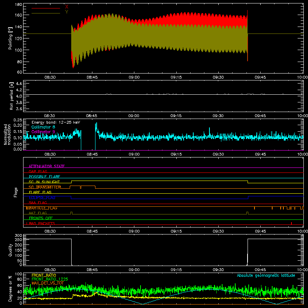308x308 pixels.
Task: Select the green FRONT_RATIO_1225 legend entry
Action: (x=50, y=279)
